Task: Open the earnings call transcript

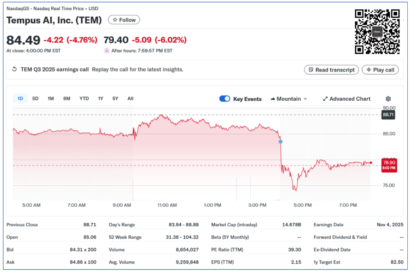Action: (331, 70)
